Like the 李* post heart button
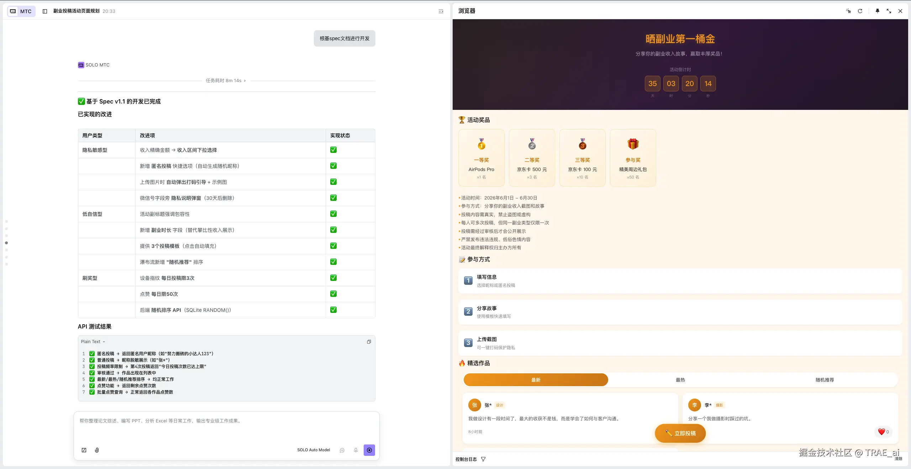The height and width of the screenshot is (469, 911). (x=884, y=432)
